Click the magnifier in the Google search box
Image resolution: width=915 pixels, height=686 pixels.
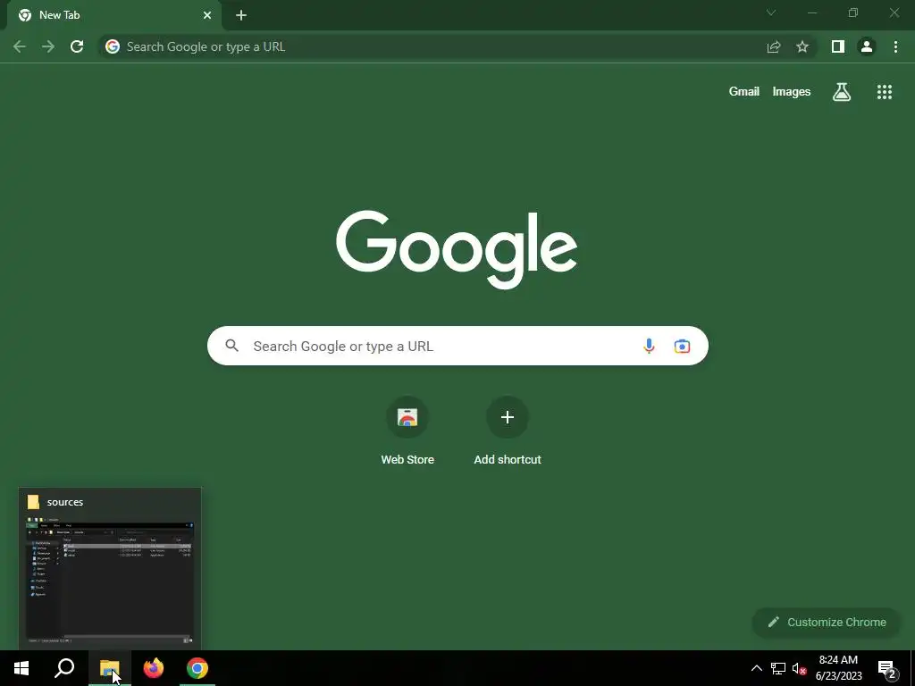(x=231, y=346)
